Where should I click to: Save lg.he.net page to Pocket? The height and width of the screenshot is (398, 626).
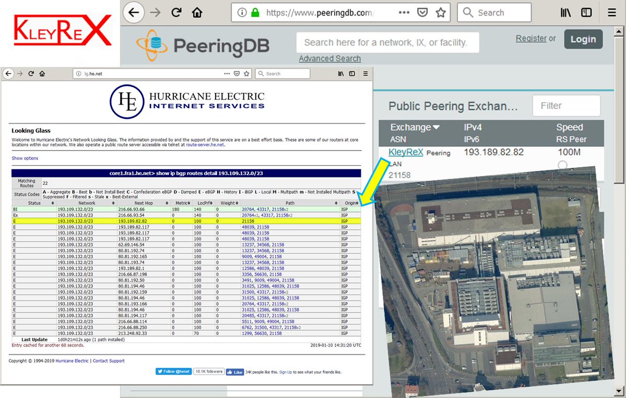click(237, 73)
